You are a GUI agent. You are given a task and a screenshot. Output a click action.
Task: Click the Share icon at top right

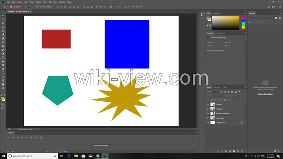tap(280, 7)
